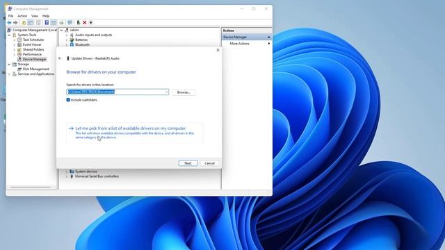Toggle the Show/Hide Console Tree toolbar icon

click(31, 23)
